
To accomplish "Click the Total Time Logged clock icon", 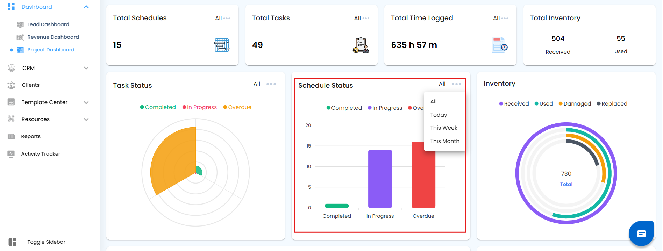I will click(500, 45).
